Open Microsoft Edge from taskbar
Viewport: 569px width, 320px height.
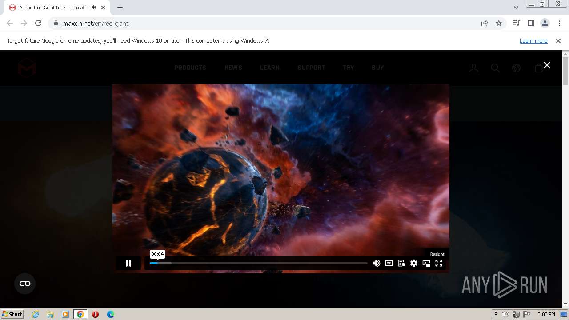click(111, 314)
